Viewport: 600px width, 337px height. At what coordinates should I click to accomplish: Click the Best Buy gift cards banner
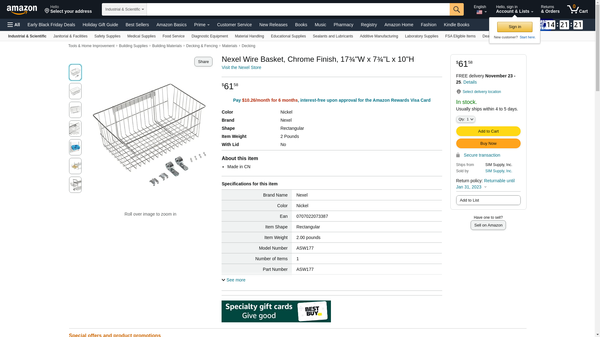coord(276,311)
